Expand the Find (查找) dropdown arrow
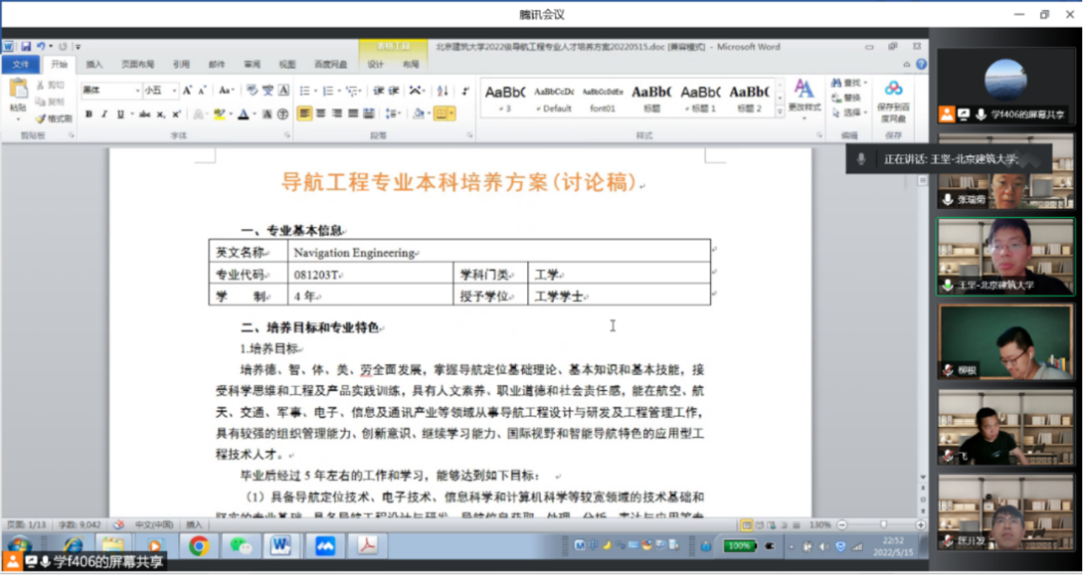The height and width of the screenshot is (575, 1083). 866,83
